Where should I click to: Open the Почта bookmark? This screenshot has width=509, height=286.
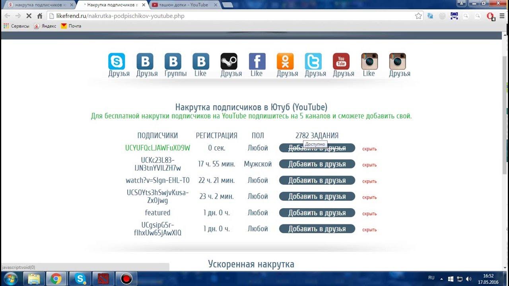coord(71,26)
